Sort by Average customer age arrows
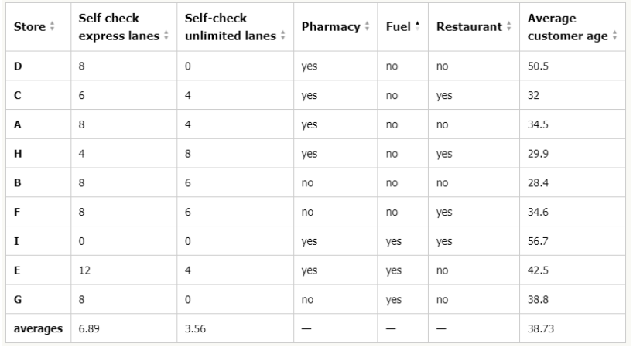Screen dimensions: 633x347 [614, 36]
